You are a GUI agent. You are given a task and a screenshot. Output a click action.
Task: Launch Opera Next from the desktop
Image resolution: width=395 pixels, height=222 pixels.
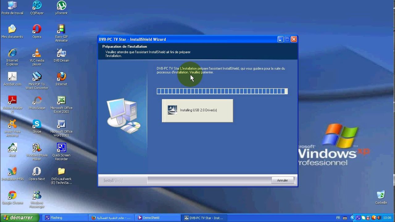(37, 174)
